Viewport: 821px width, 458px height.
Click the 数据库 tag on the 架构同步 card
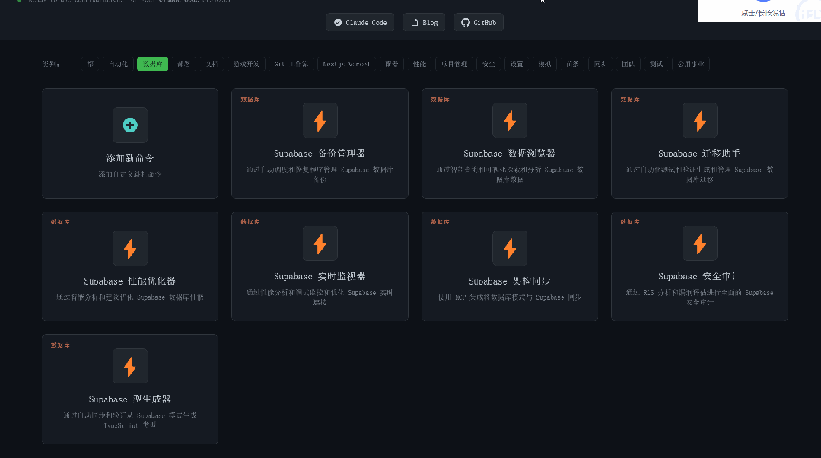pos(440,222)
